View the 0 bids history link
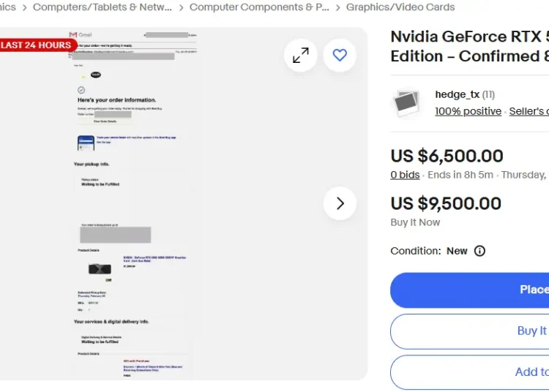The height and width of the screenshot is (392, 549). pos(405,175)
